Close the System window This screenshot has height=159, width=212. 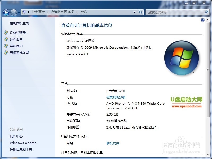tap(204, 3)
